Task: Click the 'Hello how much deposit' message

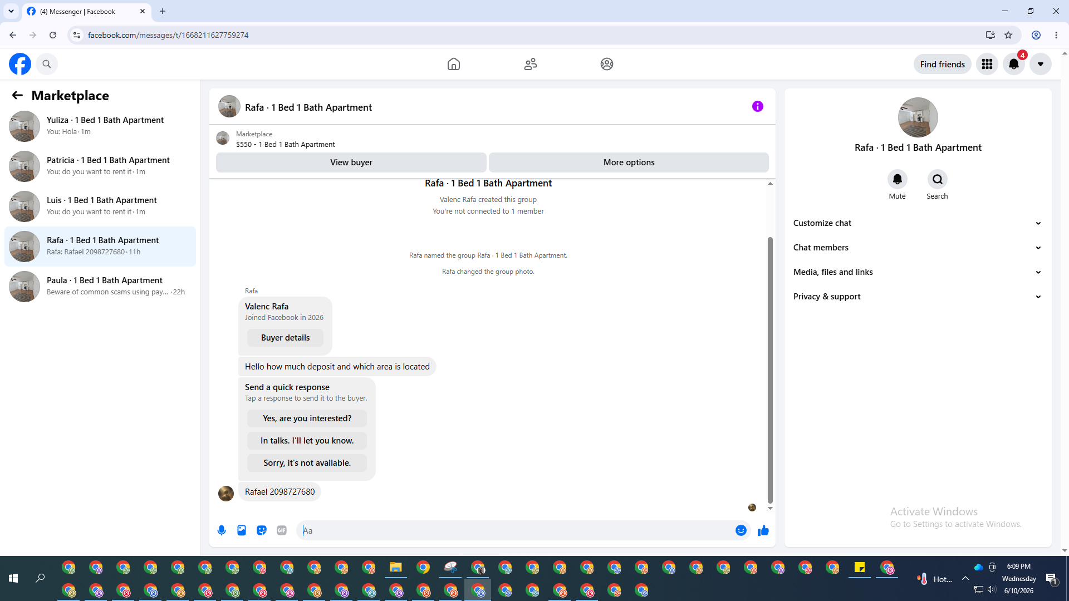Action: click(x=337, y=367)
